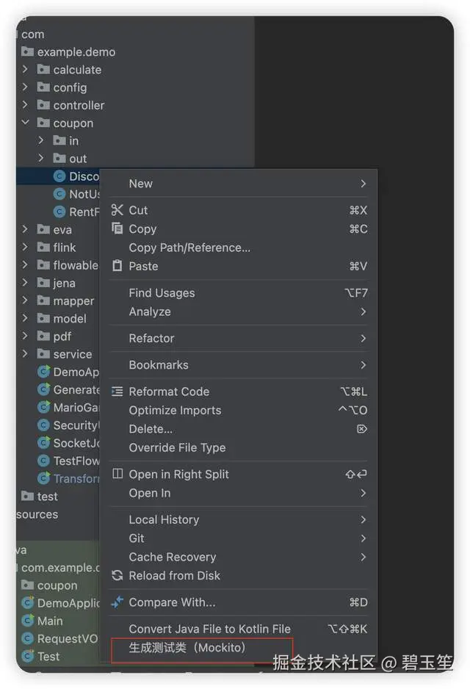470x689 pixels.
Task: Select the mapper package in tree
Action: coord(73,301)
